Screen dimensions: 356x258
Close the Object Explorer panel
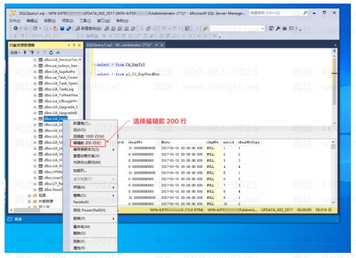point(79,45)
